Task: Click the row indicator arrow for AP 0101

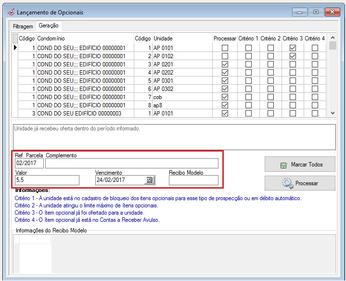Action: [x=15, y=48]
